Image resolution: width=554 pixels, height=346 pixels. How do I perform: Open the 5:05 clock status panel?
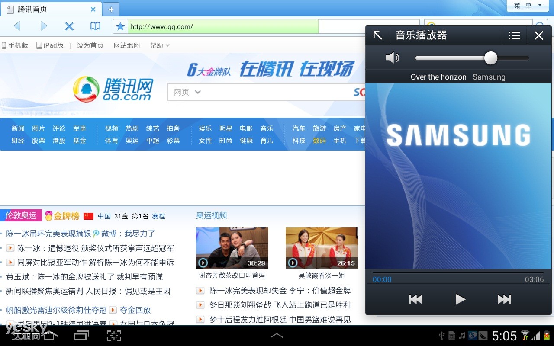tap(504, 336)
